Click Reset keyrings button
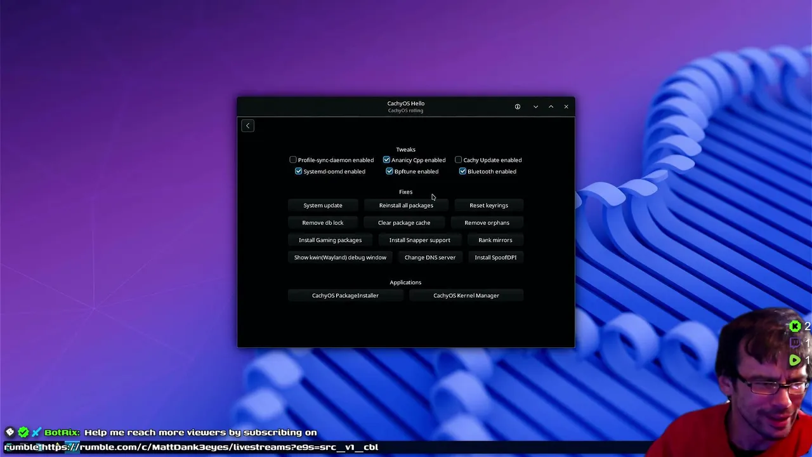The width and height of the screenshot is (812, 457). [488, 206]
